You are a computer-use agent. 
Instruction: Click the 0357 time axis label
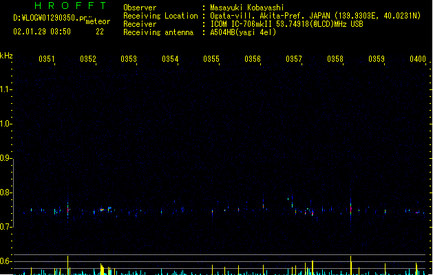[x=294, y=58]
